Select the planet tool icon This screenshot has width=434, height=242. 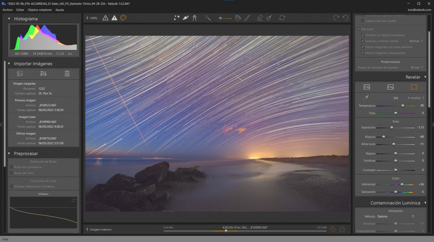click(186, 18)
